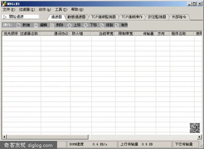Sort by 传输量 column header

(x=145, y=33)
